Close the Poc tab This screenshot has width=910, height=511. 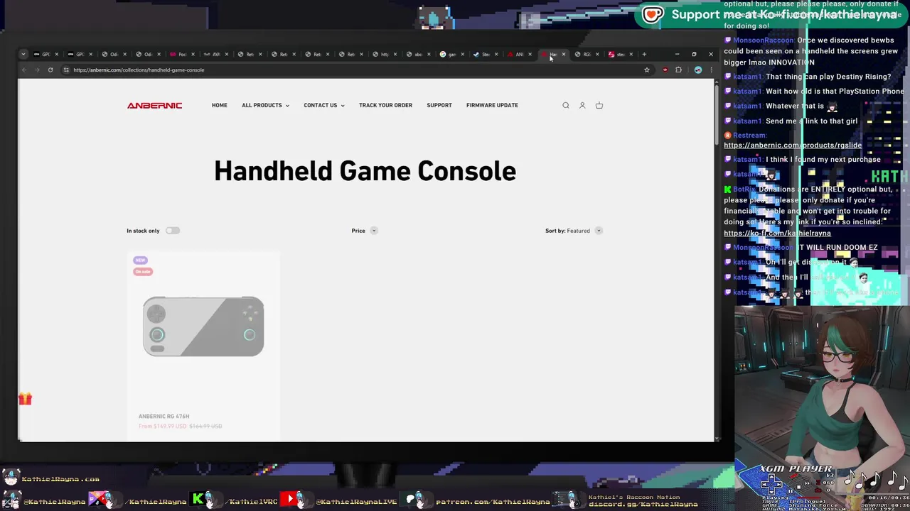click(193, 54)
